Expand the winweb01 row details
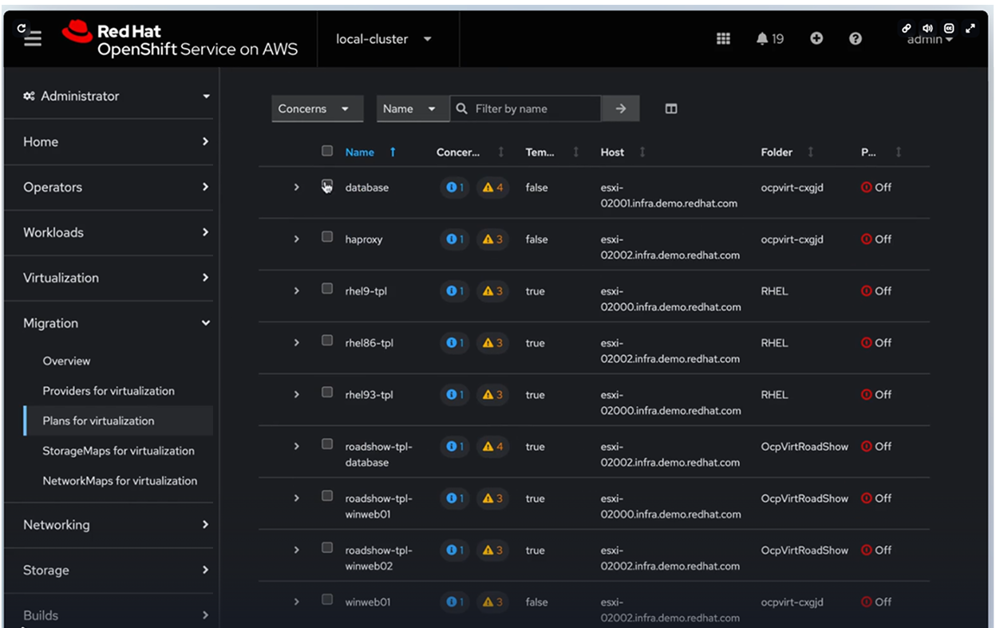 pos(296,602)
